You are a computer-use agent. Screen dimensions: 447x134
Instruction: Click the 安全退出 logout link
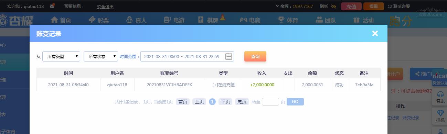[x=105, y=7]
